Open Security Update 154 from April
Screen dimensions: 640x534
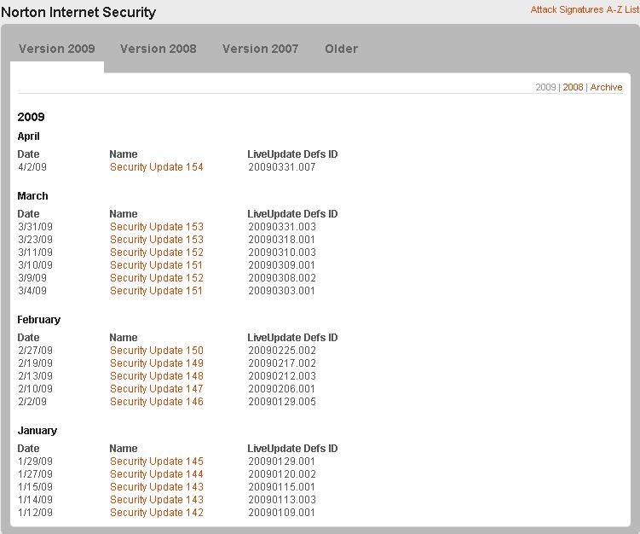[x=157, y=167]
